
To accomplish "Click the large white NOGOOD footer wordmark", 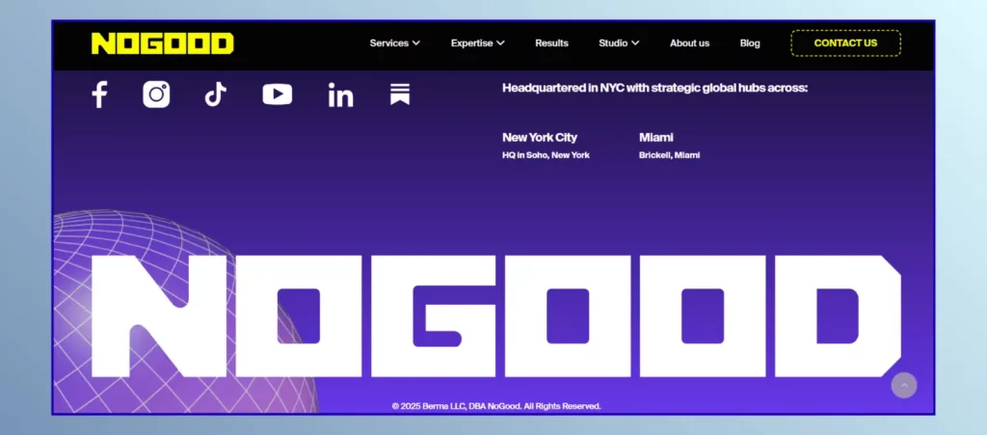I will [496, 316].
